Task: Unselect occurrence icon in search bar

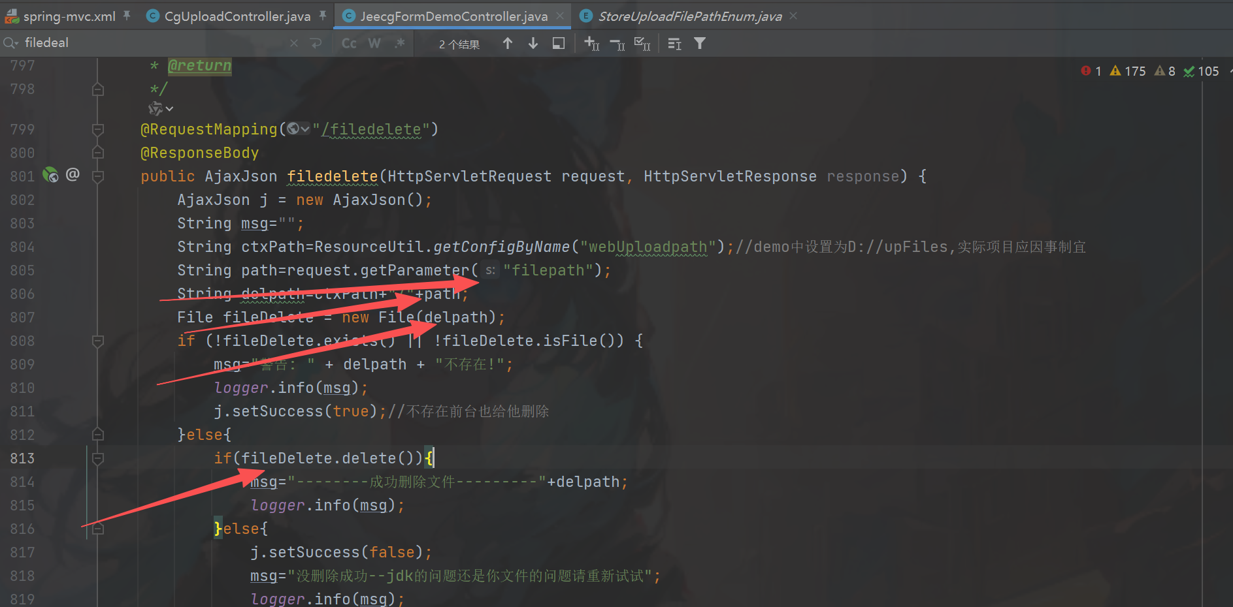Action: point(617,43)
